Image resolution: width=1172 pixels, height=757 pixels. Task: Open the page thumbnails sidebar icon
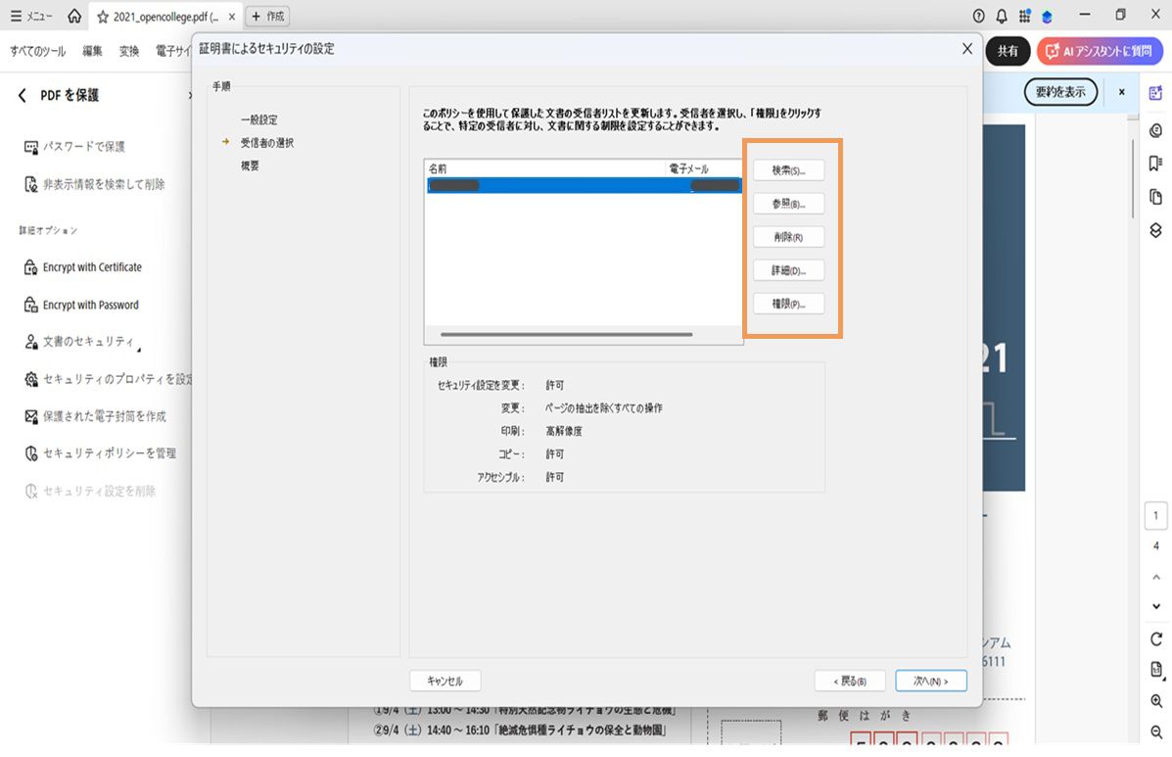click(x=1155, y=197)
